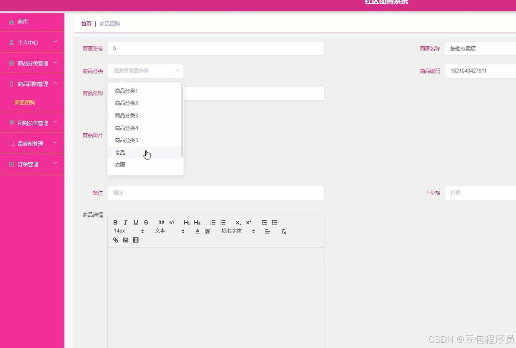Choose 衣服 in the category list

[x=144, y=165]
